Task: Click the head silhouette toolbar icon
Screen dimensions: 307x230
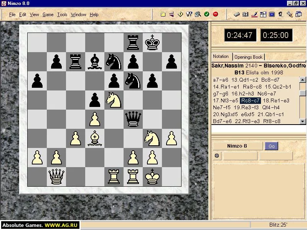Action: point(281,14)
